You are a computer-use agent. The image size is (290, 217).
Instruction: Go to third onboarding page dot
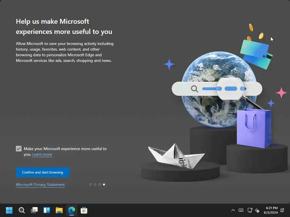(99, 185)
